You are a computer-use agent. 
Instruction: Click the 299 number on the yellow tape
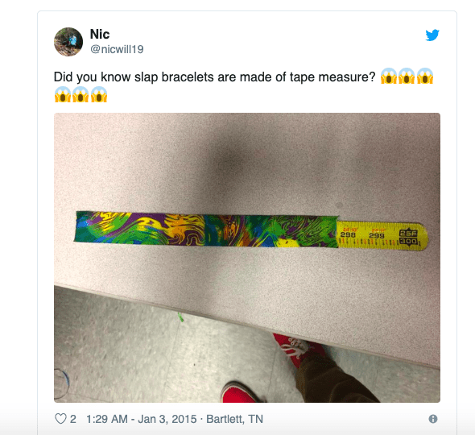click(x=377, y=235)
